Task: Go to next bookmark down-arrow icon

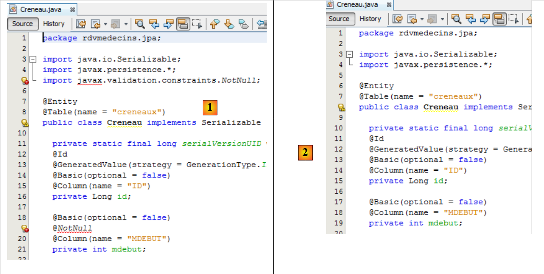Action: 229,24
